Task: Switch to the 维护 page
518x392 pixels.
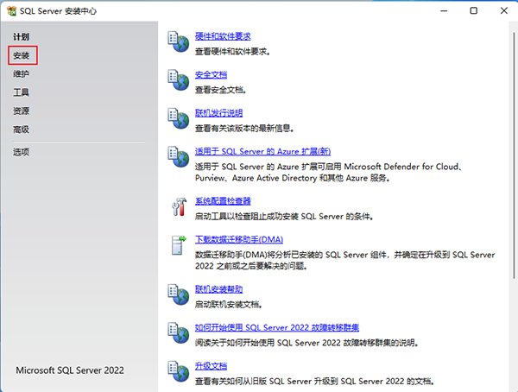Action: (x=21, y=73)
